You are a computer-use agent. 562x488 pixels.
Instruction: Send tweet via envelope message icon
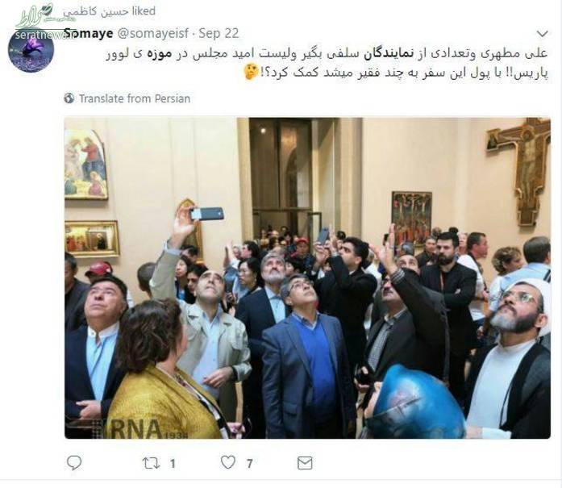[x=305, y=463]
